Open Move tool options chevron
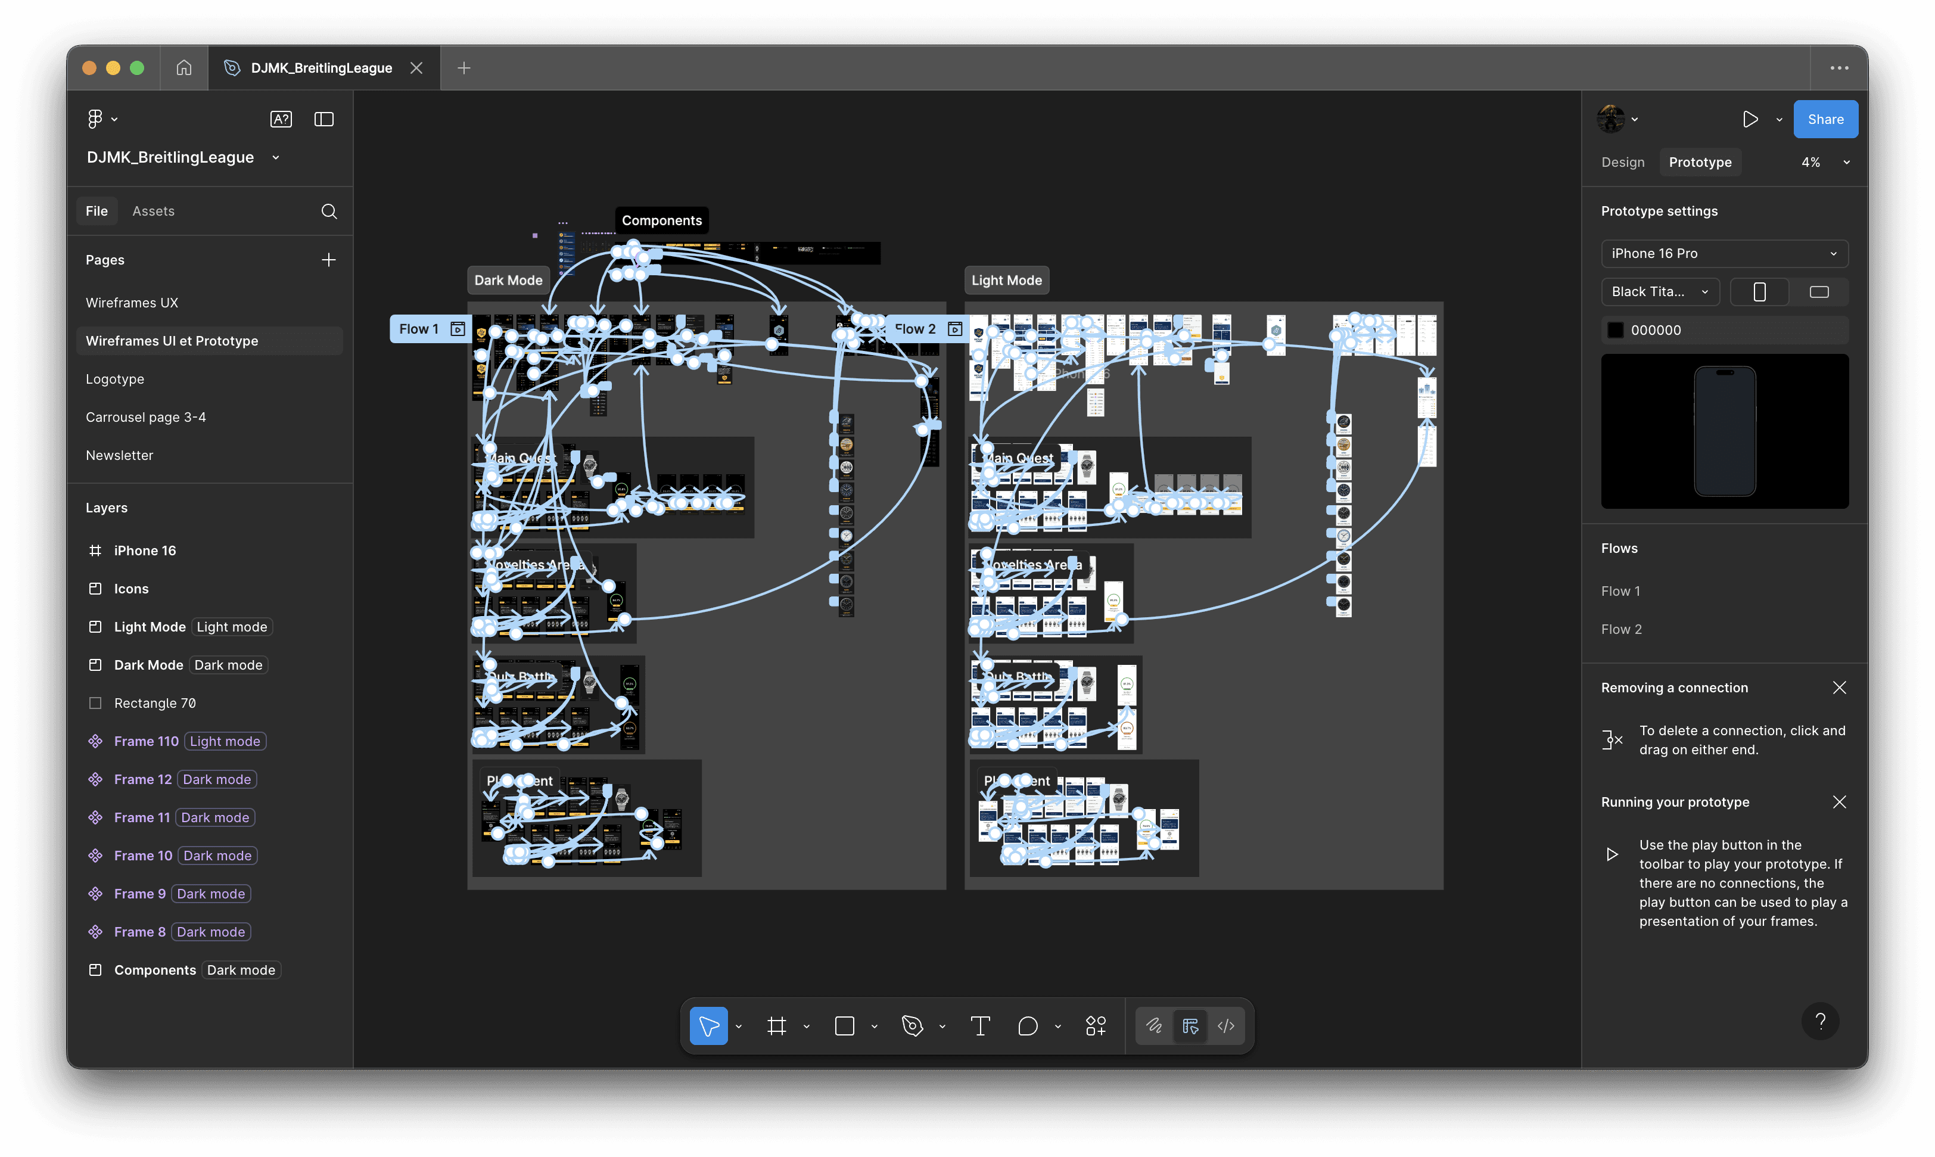The height and width of the screenshot is (1157, 1935). 738,1026
